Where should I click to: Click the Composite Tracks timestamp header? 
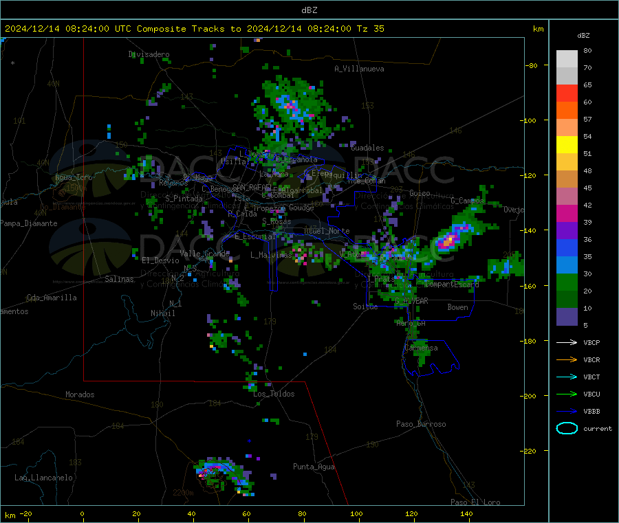194,29
